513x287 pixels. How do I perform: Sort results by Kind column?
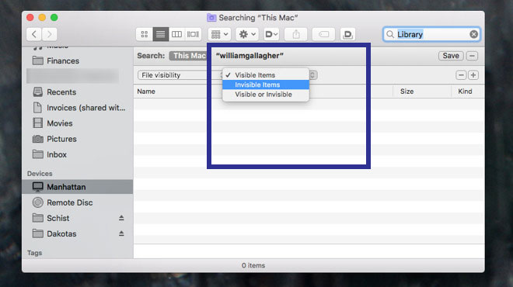[465, 92]
